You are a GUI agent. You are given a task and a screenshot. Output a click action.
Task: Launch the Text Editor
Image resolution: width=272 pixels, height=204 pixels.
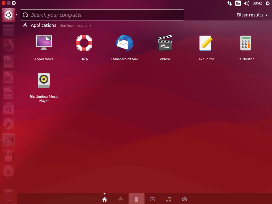205,43
